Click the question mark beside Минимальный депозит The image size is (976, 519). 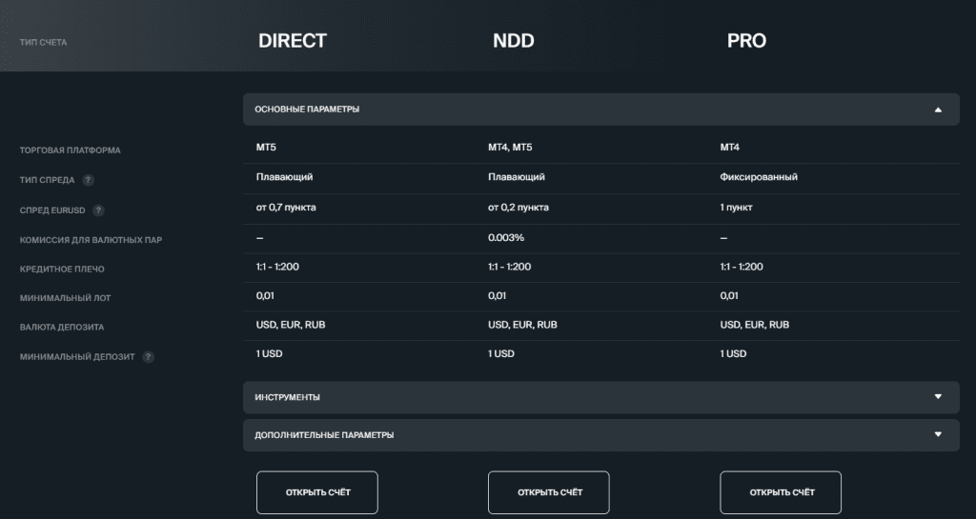tap(149, 357)
